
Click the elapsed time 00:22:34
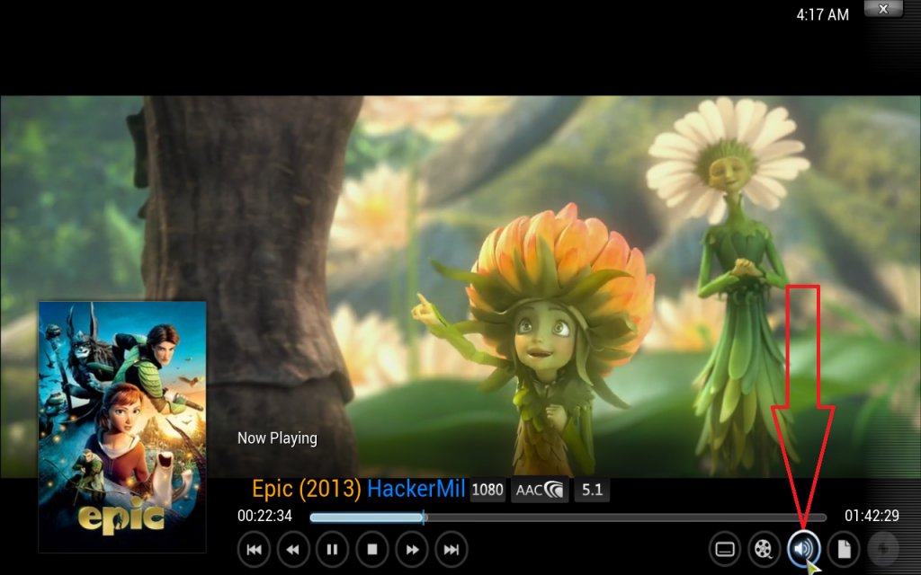pos(264,516)
